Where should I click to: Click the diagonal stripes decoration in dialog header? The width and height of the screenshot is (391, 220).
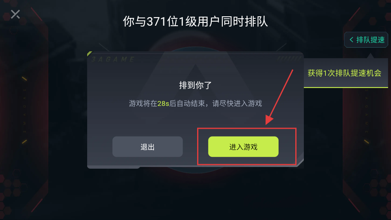point(289,59)
